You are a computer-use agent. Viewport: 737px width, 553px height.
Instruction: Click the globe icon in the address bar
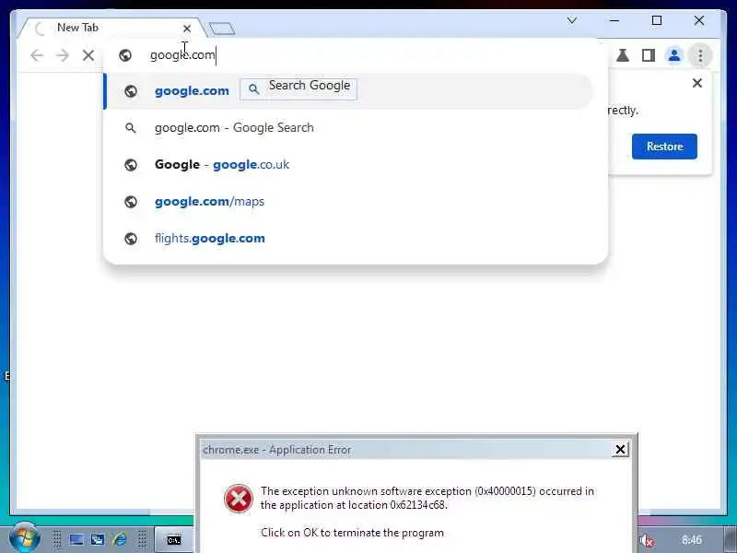tap(125, 55)
